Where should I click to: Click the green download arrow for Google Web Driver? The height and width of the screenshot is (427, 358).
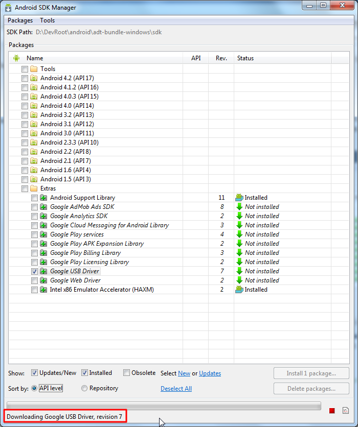[239, 280]
